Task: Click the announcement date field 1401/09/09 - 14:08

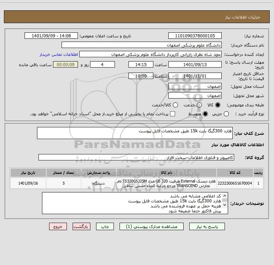Action: coord(51,36)
